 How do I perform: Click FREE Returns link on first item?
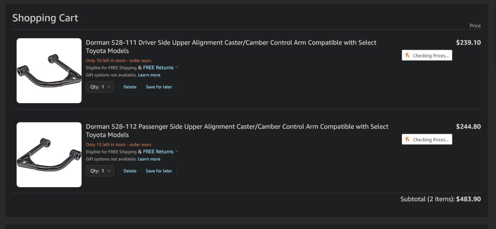point(158,67)
